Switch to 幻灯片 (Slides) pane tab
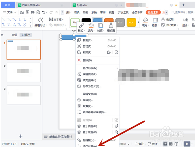 pos(26,35)
